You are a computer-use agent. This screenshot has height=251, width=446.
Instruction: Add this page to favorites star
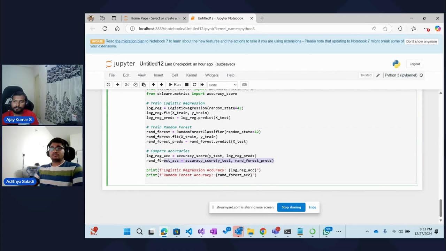coord(385,29)
